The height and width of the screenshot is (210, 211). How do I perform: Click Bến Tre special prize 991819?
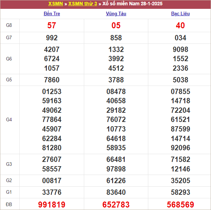[52, 204]
